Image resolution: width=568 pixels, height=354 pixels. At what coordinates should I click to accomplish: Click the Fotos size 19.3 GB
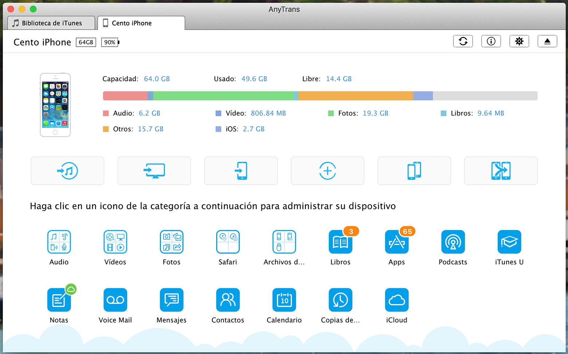375,113
